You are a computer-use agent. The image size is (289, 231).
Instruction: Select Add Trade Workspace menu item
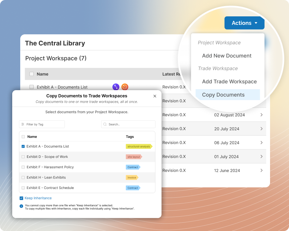pyautogui.click(x=229, y=81)
